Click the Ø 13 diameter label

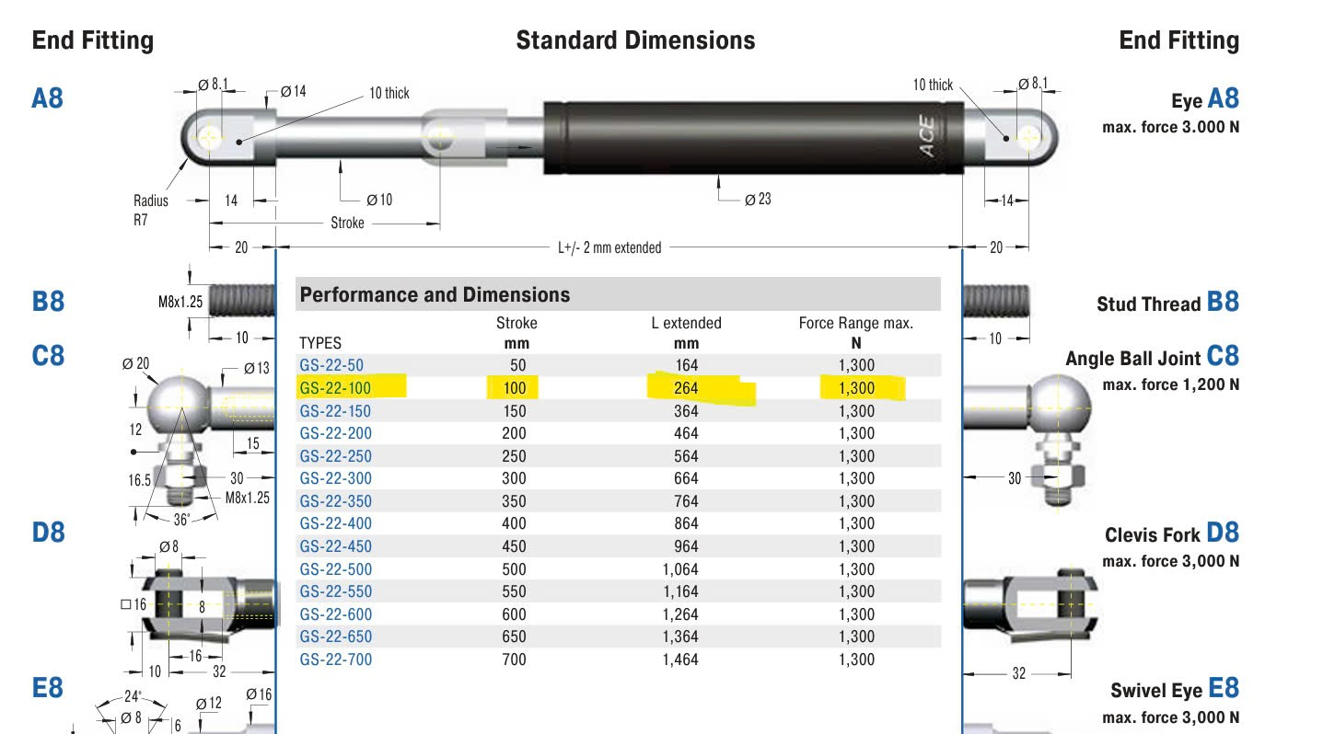(257, 369)
